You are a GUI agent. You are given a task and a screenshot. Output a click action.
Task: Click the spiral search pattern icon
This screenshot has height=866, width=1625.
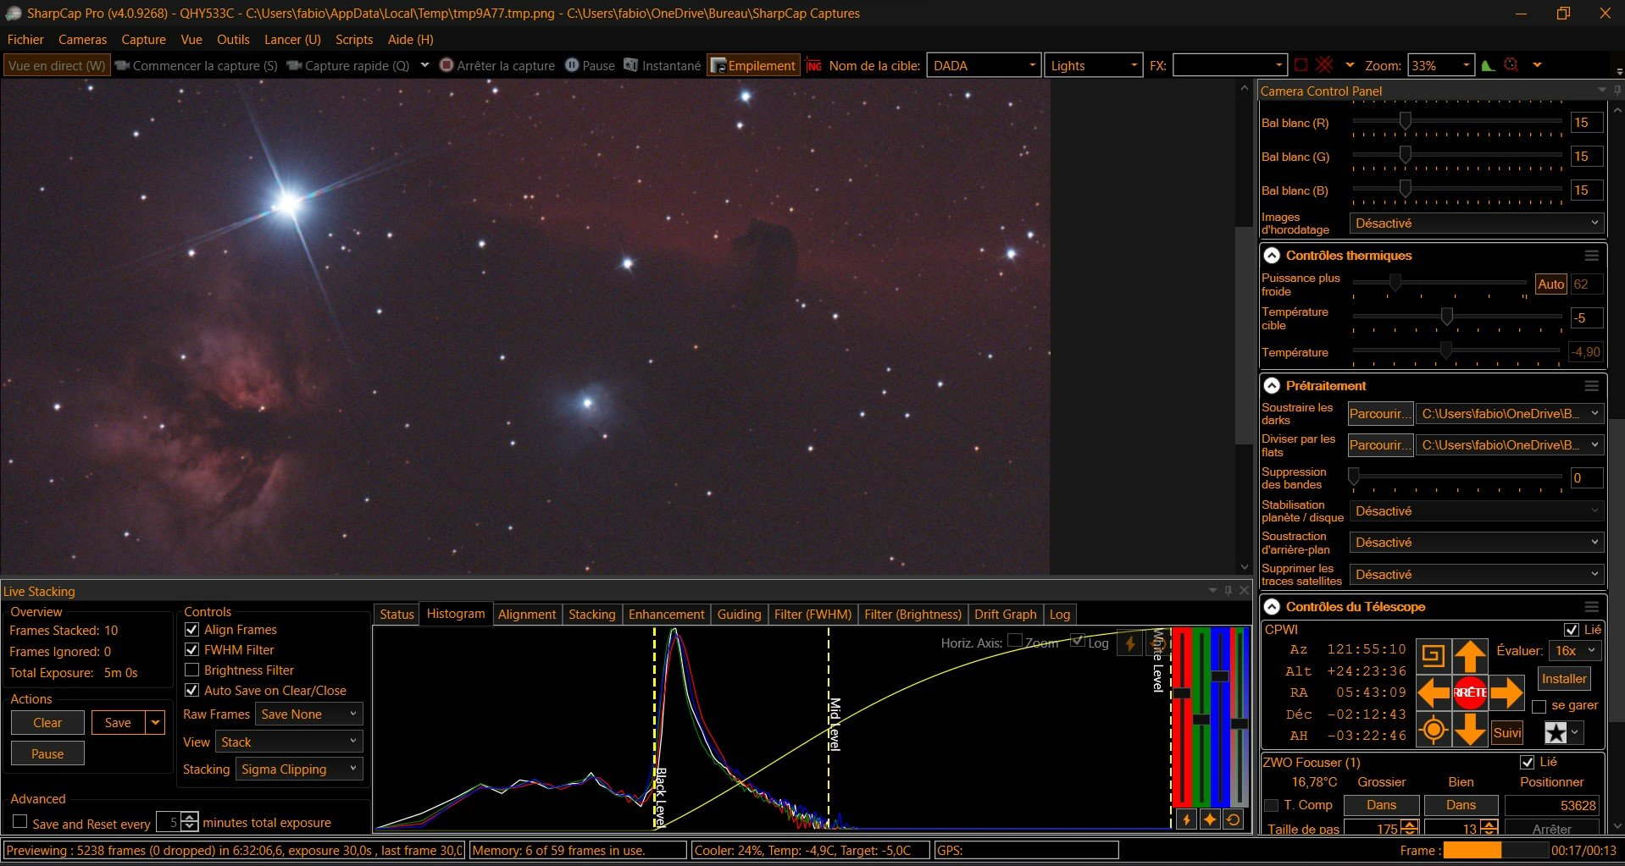coord(1434,655)
